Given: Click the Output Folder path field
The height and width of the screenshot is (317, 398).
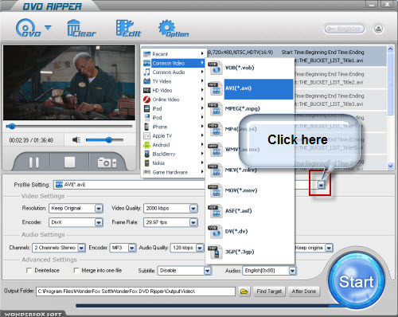Looking at the screenshot, I should [135, 292].
